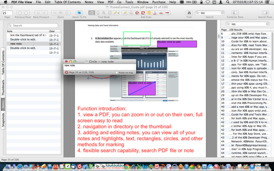This screenshot has height=171, width=274.
Task: Switch to Thumbnails side tab
Action: (x=3, y=88)
